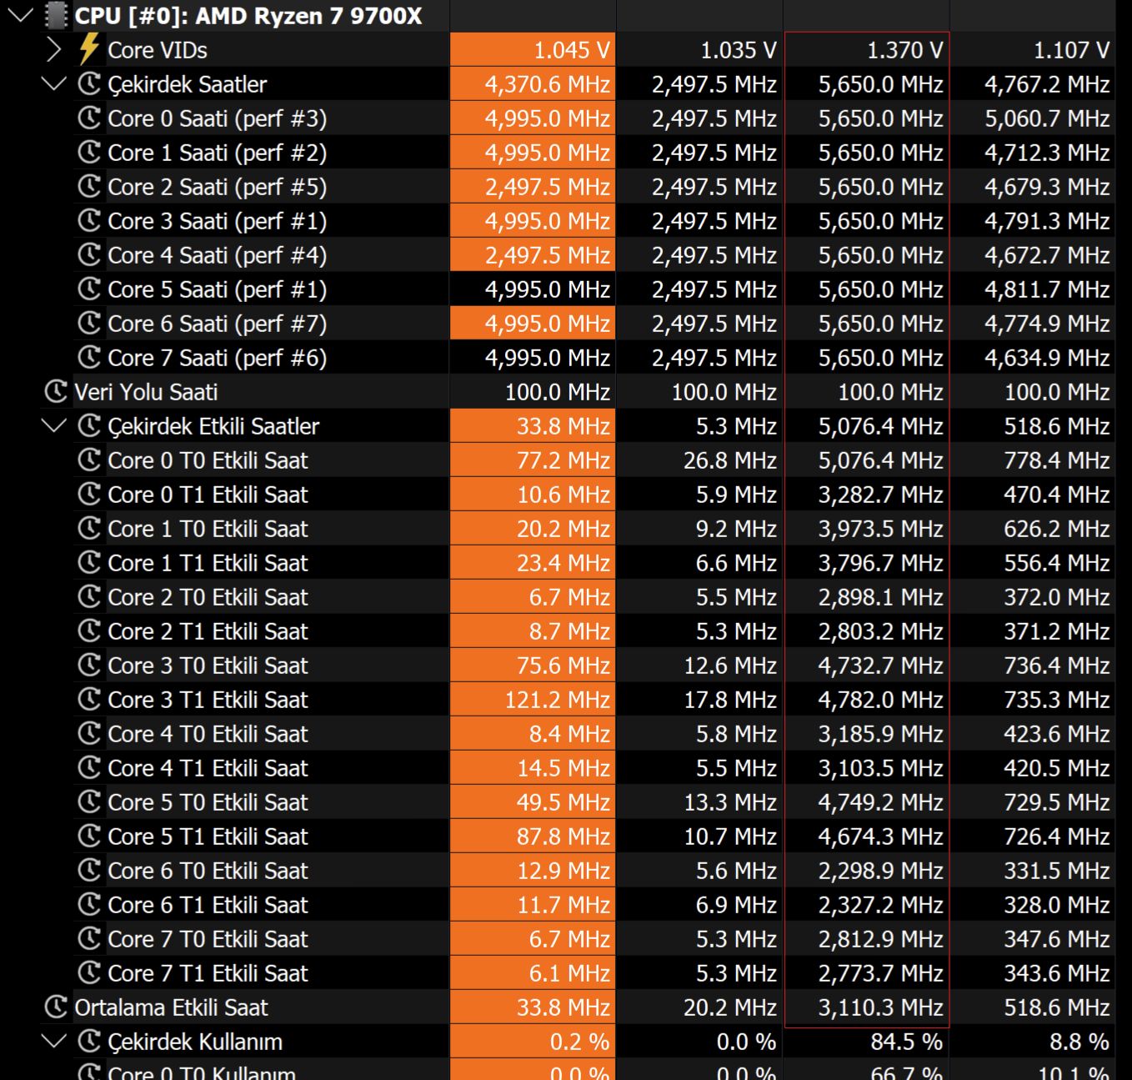Click the clock icon for Core 0 T1 Etkili Saat
Screen dimensions: 1132x1080
tap(89, 494)
